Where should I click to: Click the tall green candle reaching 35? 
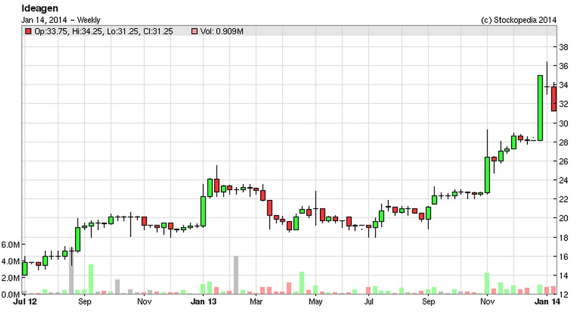pos(540,108)
